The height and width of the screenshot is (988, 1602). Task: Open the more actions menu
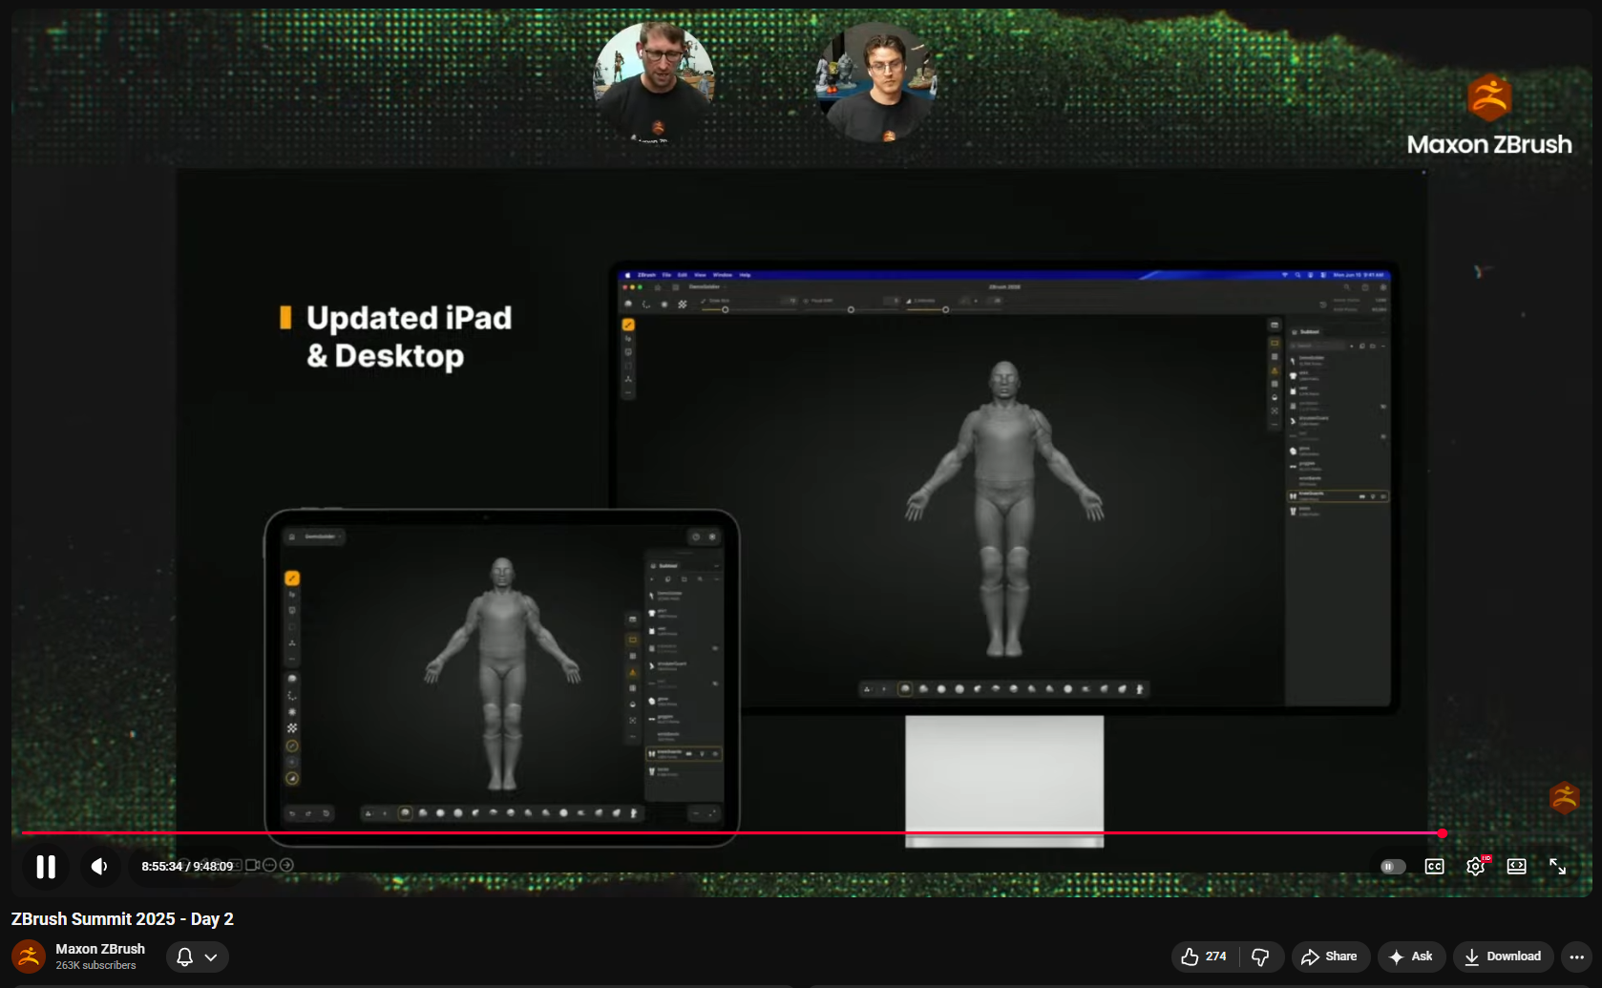click(x=1576, y=956)
